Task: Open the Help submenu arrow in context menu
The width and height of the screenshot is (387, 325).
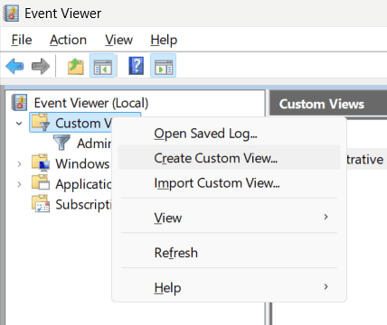Action: (x=326, y=286)
